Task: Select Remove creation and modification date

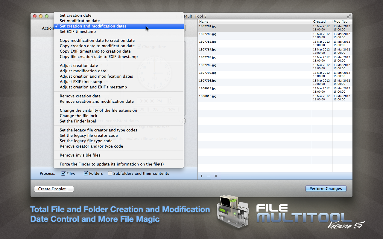Action: [x=118, y=102]
